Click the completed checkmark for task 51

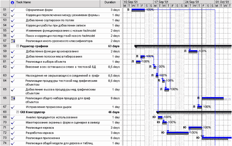tap(13, 10)
